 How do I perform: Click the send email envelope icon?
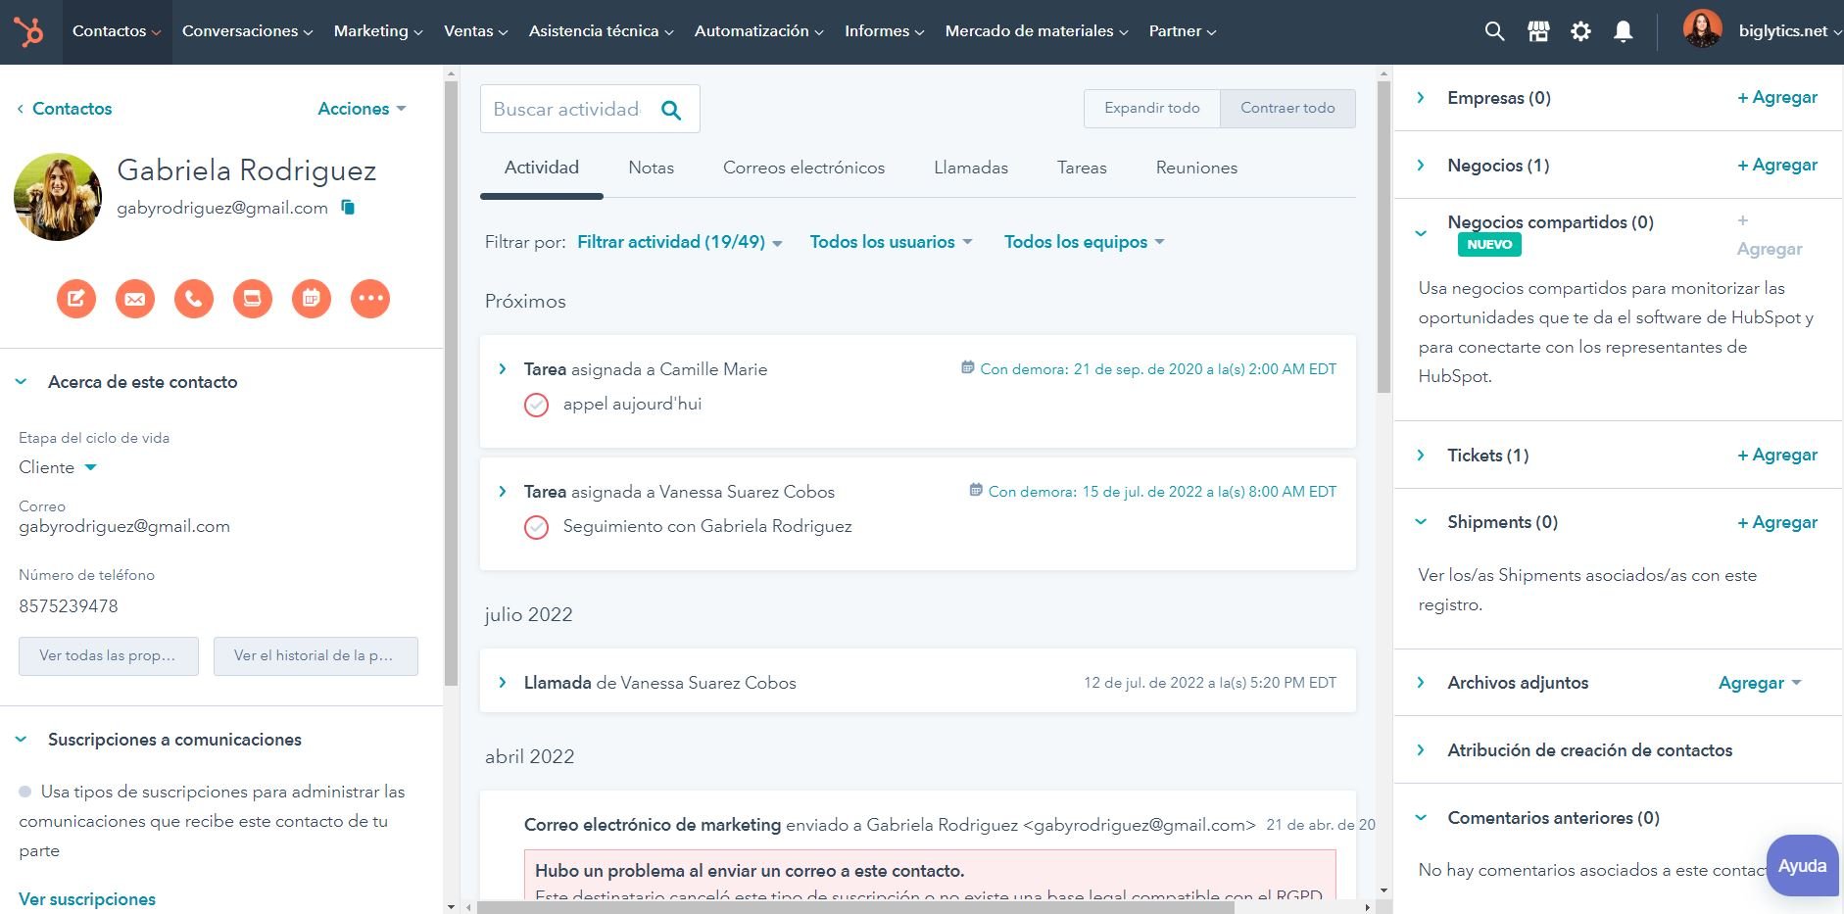tap(135, 299)
